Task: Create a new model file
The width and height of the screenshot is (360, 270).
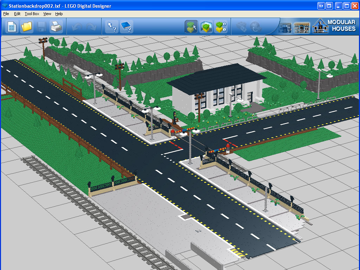Action: tap(12, 27)
